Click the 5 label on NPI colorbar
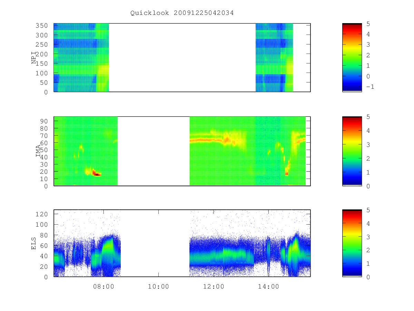The image size is (414, 311). [368, 24]
